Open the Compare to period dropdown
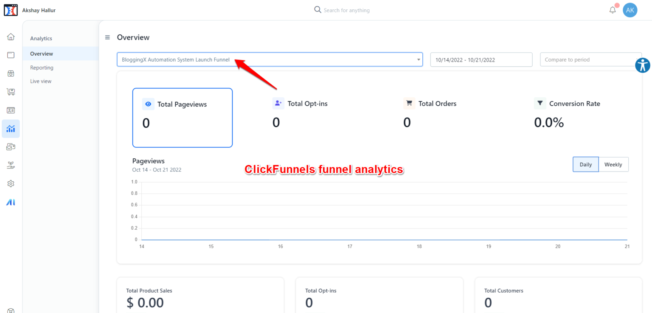This screenshot has height=313, width=652. tap(590, 59)
